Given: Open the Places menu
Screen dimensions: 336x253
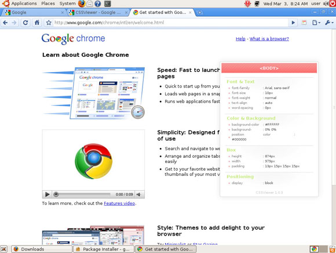Looking at the screenshot, I should [48, 3].
